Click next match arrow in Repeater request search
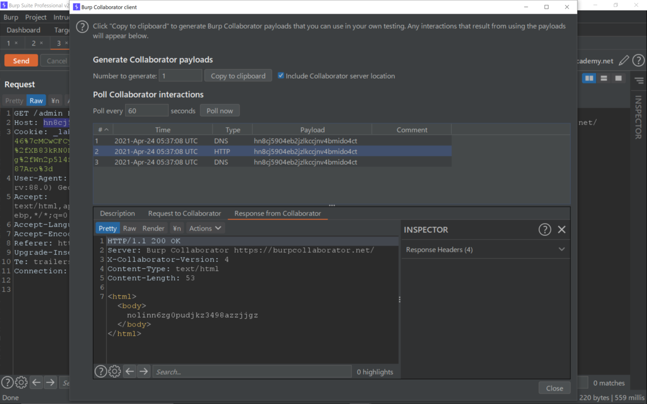 coord(50,382)
